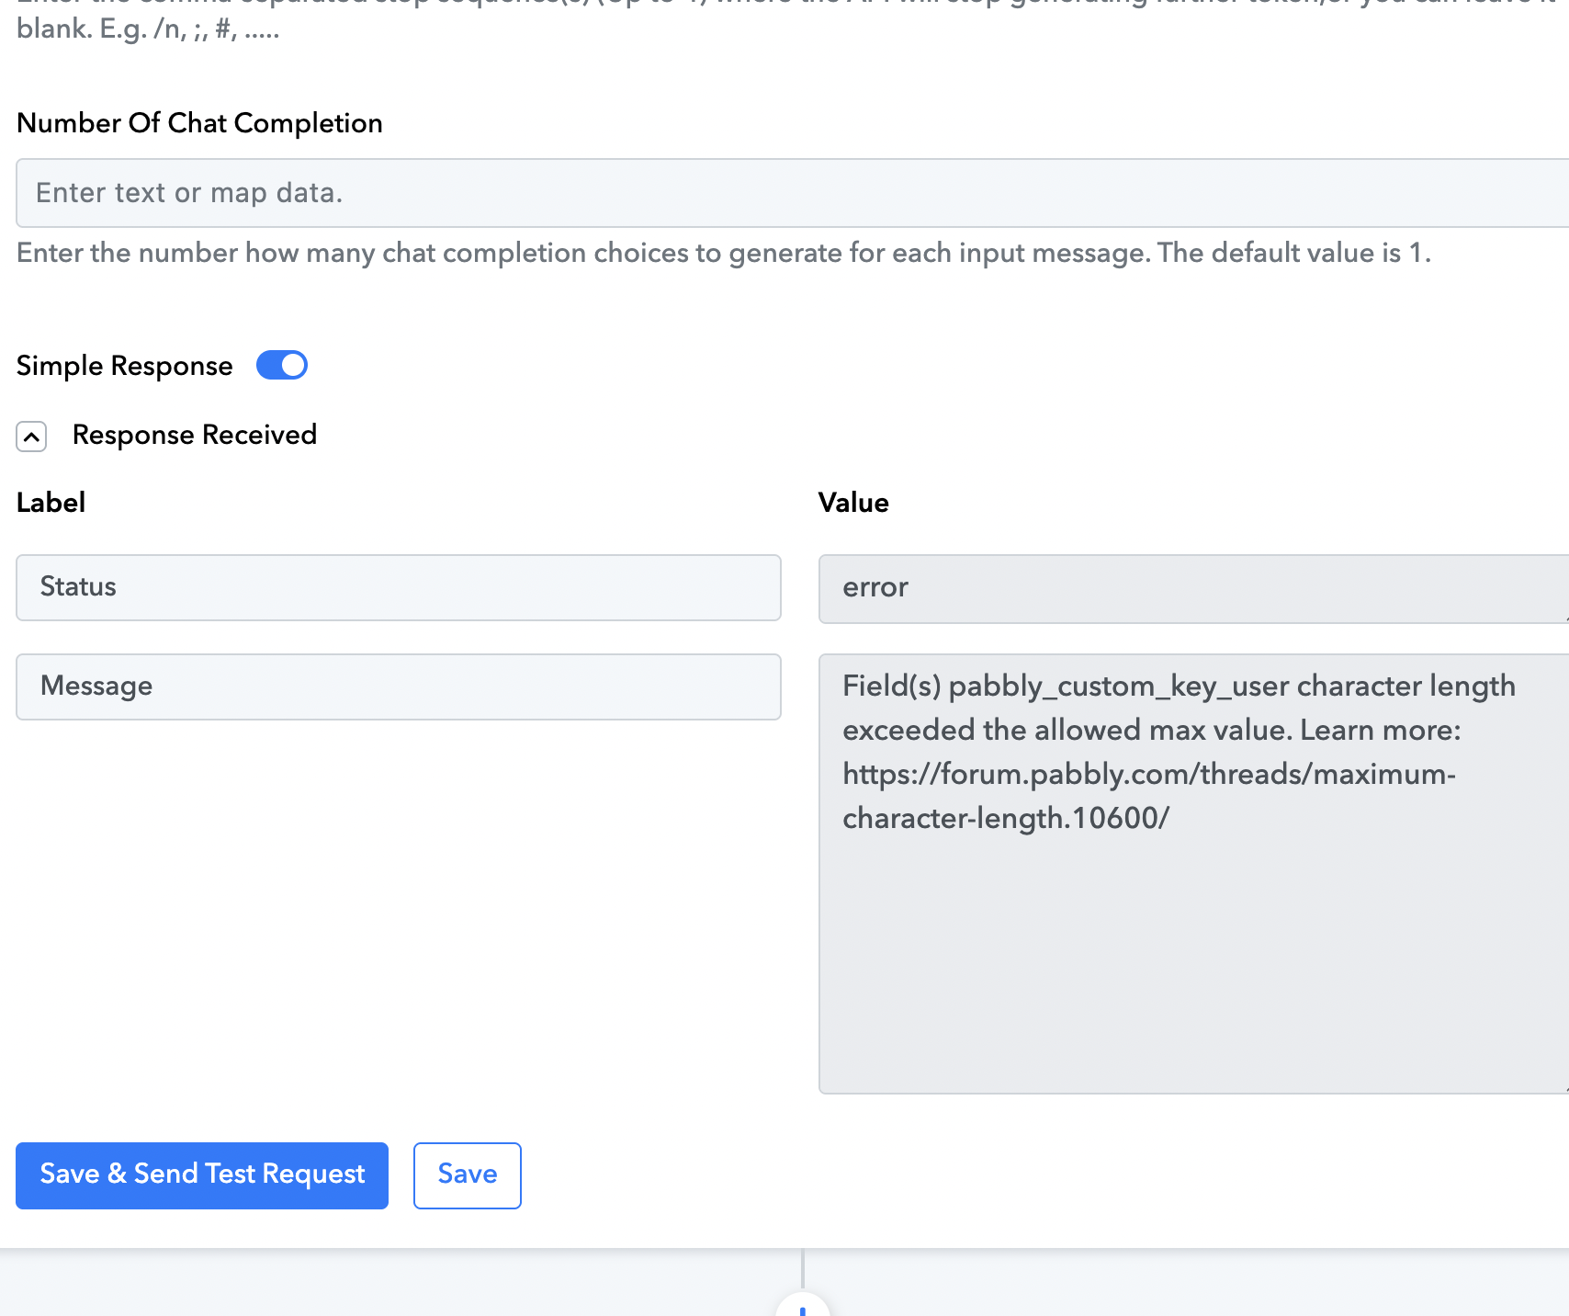
Task: Click Save & Send Test Request
Action: (x=202, y=1175)
